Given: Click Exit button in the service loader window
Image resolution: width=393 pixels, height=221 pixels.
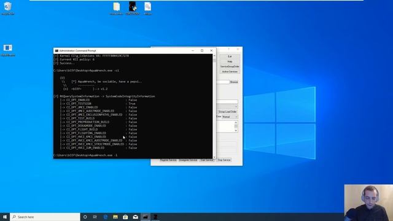Looking at the screenshot, I should pyautogui.click(x=230, y=56).
